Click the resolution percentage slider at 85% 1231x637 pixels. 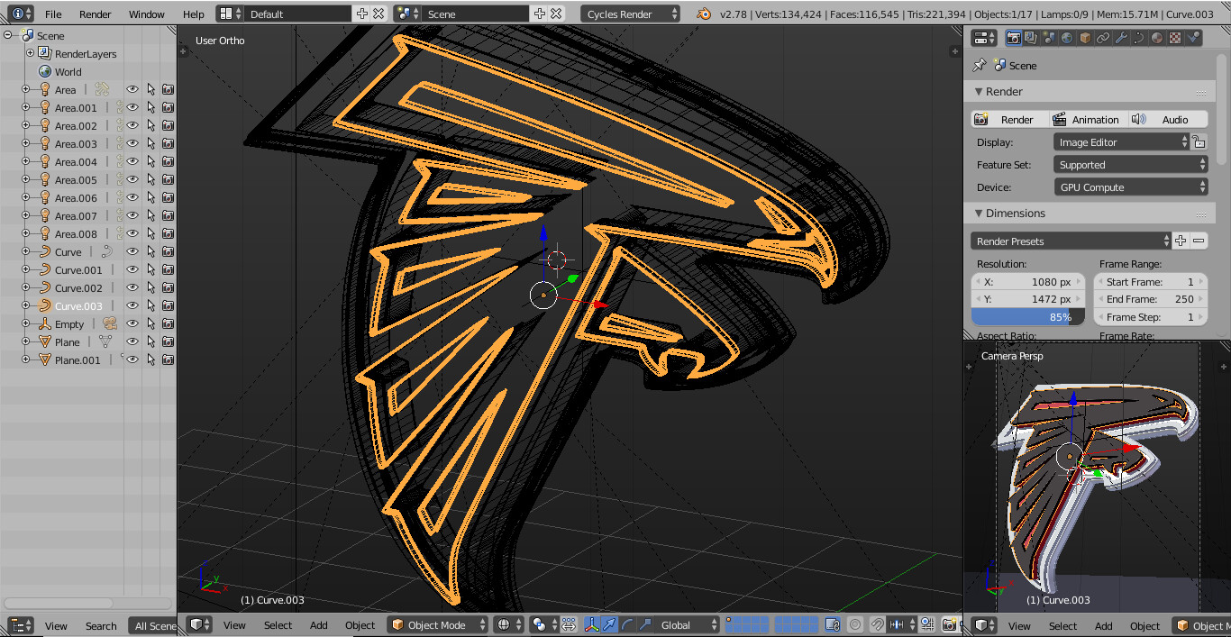(1027, 316)
